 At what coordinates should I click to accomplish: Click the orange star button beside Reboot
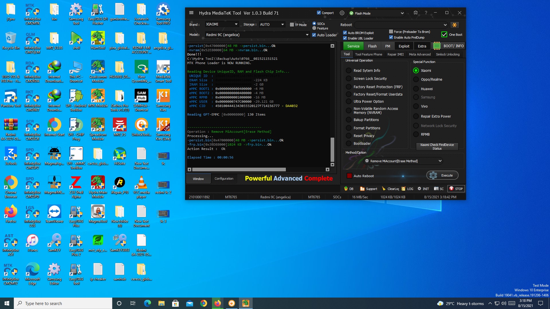click(x=455, y=25)
